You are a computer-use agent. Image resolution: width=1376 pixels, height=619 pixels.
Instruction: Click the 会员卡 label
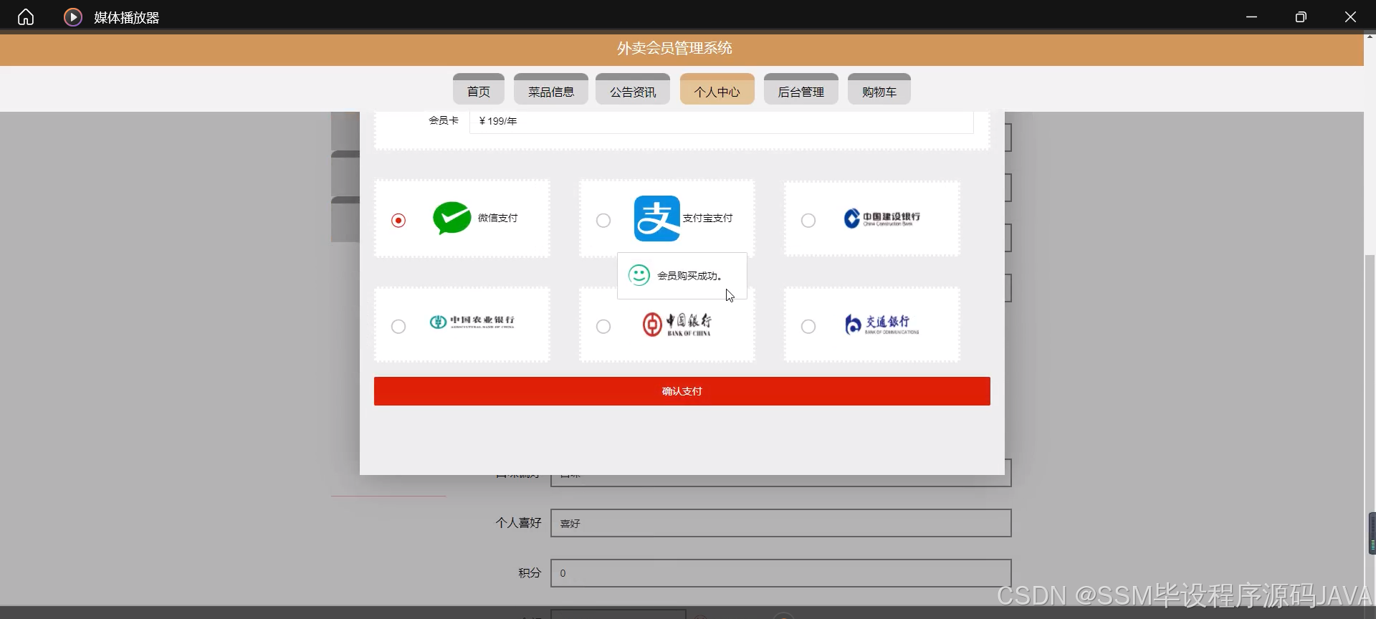(444, 120)
